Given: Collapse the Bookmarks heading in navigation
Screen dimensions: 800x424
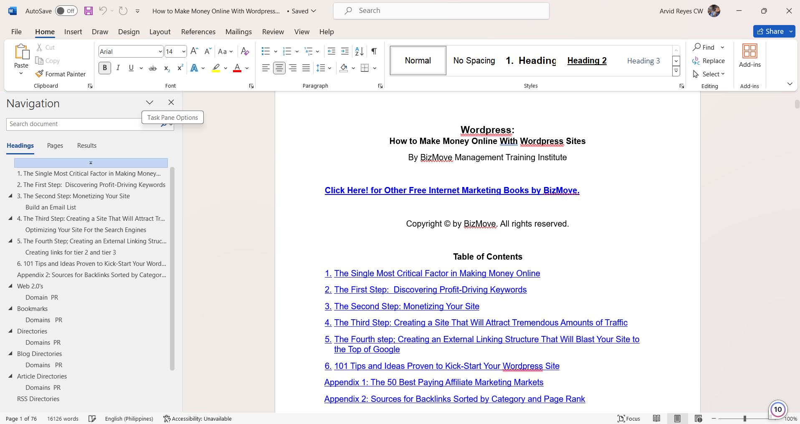Looking at the screenshot, I should tap(10, 309).
